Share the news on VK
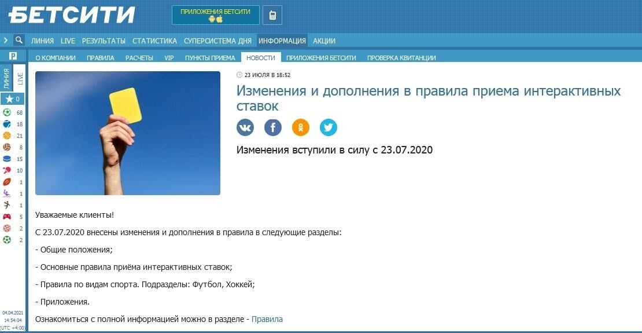Screen dimensions: 642x333 pyautogui.click(x=245, y=127)
